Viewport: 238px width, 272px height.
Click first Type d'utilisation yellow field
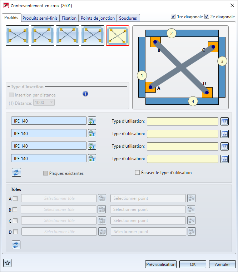click(183, 121)
